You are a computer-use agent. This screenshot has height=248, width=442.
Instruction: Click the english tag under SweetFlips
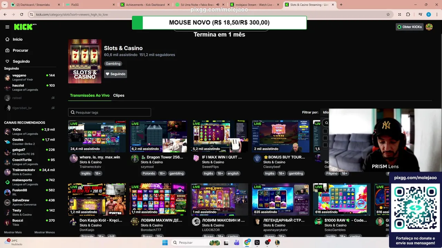coord(233,174)
